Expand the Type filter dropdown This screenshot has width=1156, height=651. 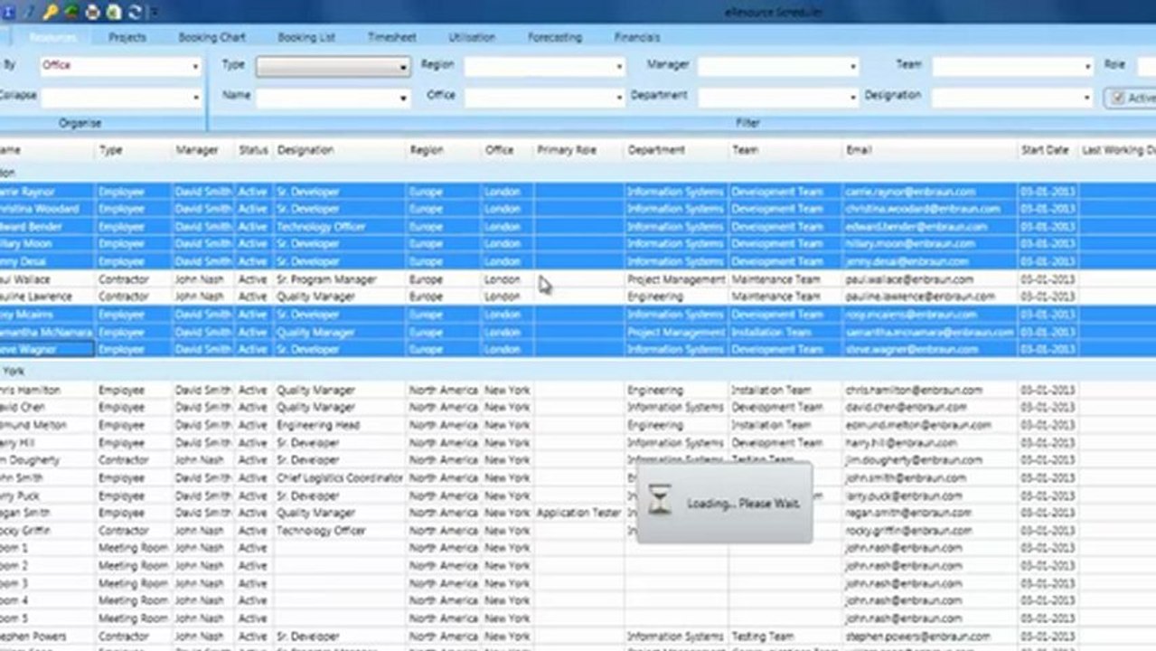(x=334, y=67)
